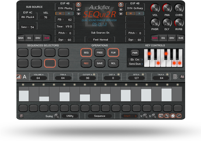Open the SYN: Plucky sound selector

click(x=65, y=8)
